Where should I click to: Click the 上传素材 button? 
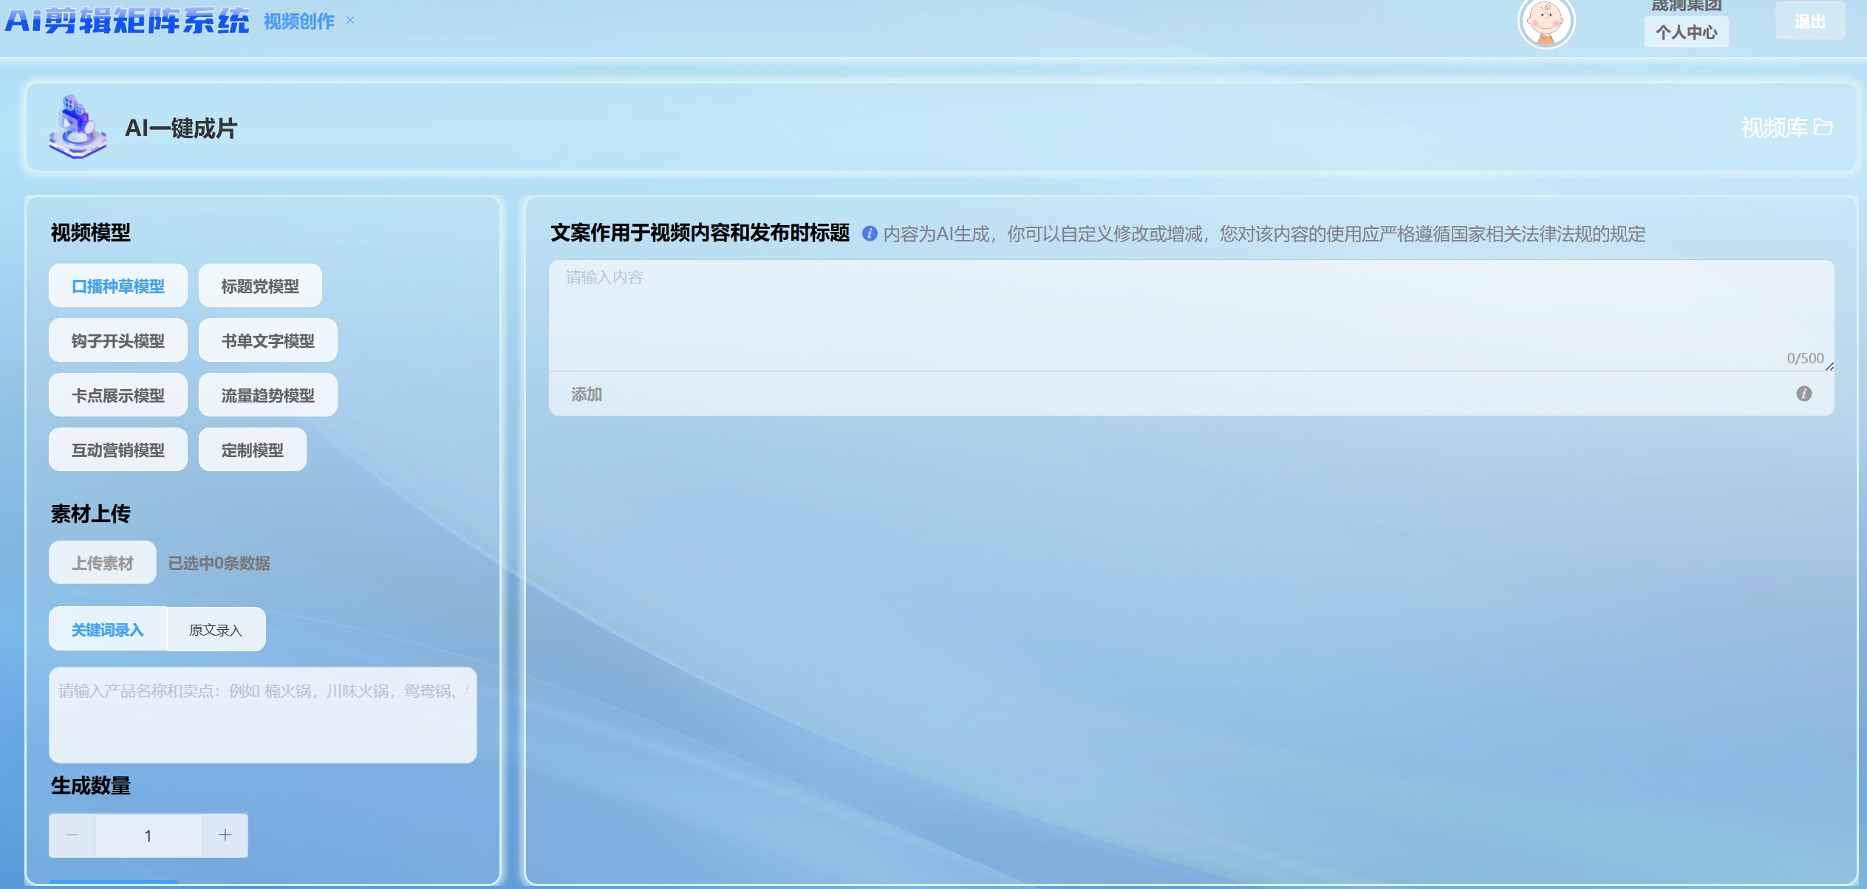[x=103, y=563]
